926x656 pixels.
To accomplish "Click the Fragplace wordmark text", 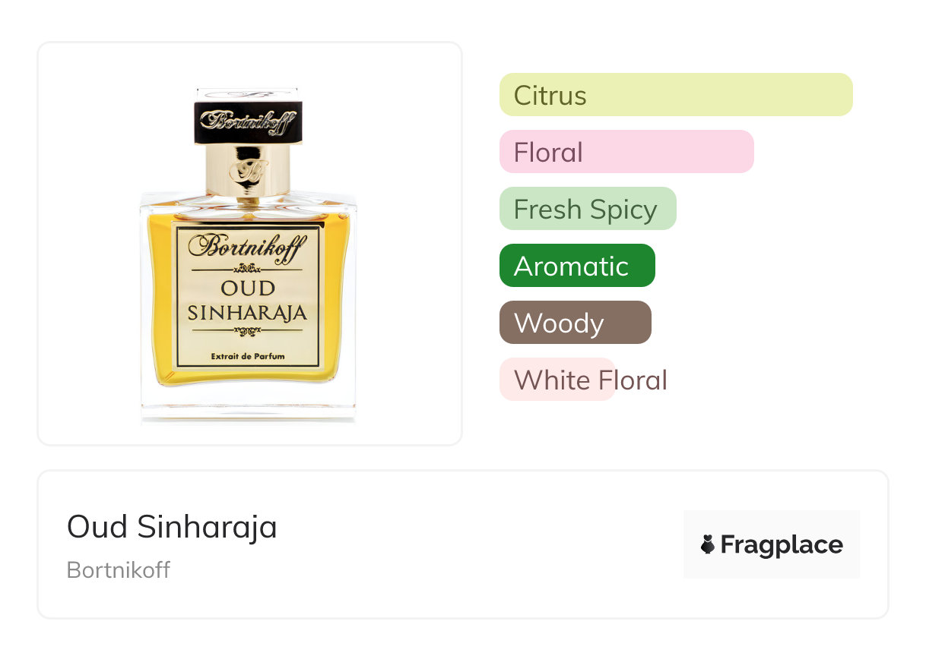I will click(781, 544).
